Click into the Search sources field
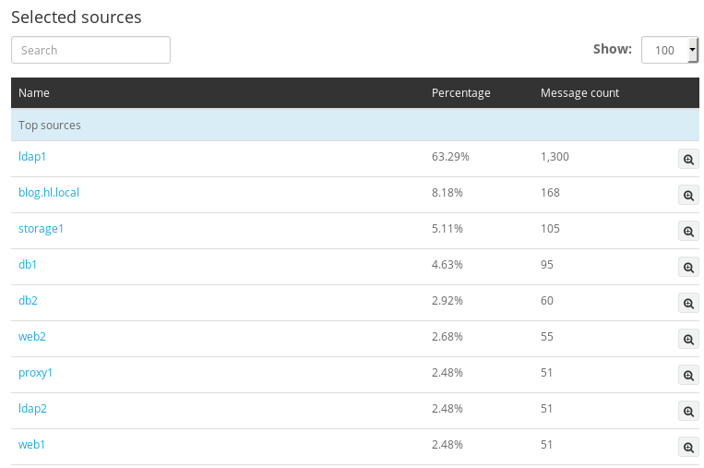The height and width of the screenshot is (468, 704). pos(90,50)
